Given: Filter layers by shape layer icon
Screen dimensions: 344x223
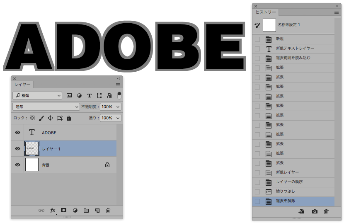Looking at the screenshot, I should pos(99,95).
